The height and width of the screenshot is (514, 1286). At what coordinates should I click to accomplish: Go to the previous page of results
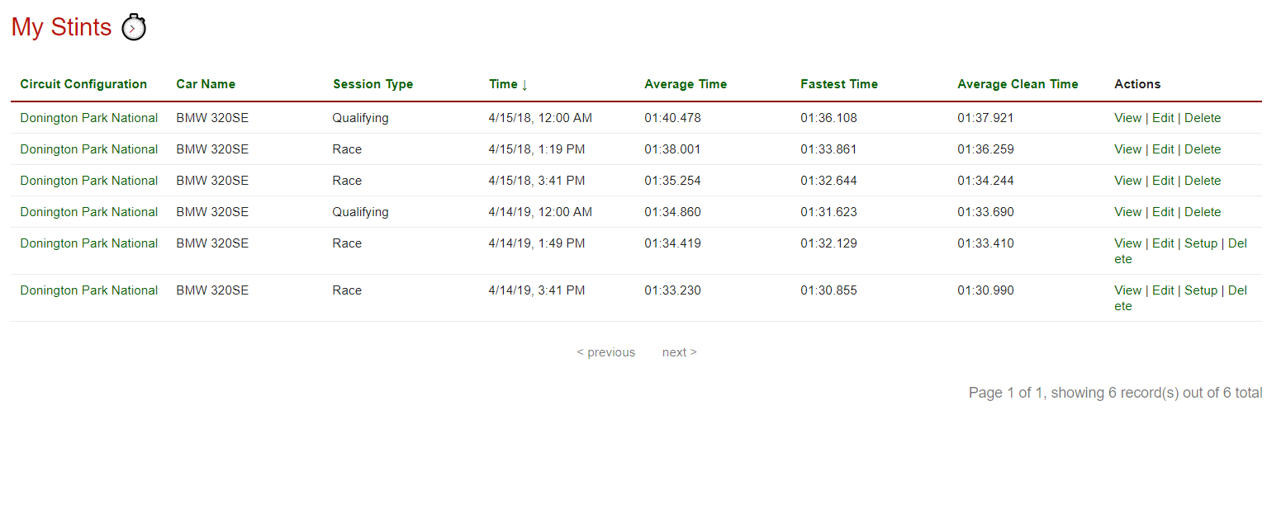606,352
